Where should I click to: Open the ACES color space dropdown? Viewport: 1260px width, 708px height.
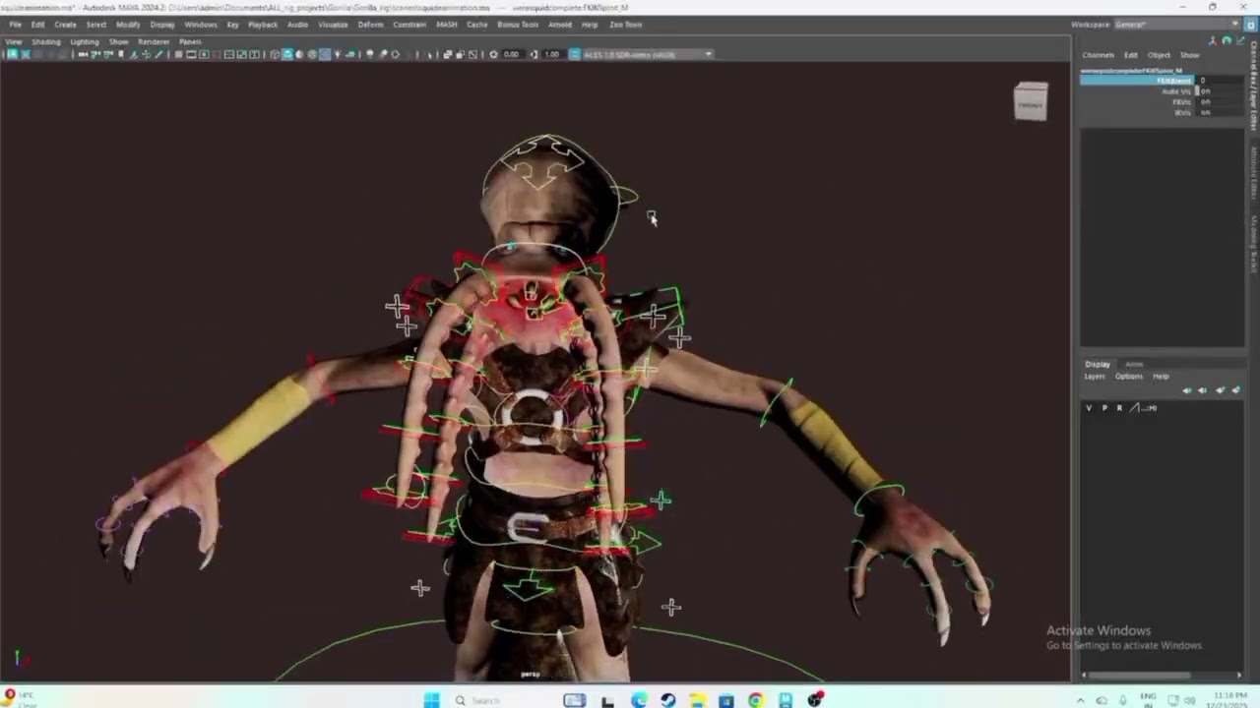coord(646,54)
